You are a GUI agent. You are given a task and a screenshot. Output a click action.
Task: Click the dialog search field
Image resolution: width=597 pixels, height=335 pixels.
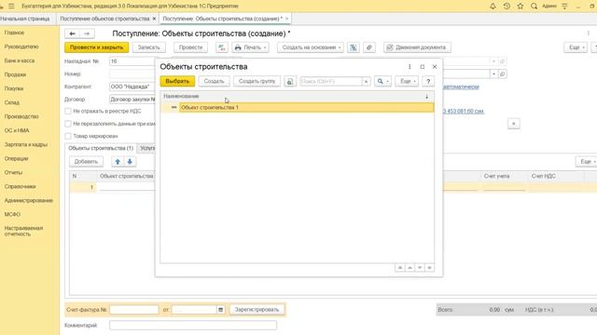point(331,81)
